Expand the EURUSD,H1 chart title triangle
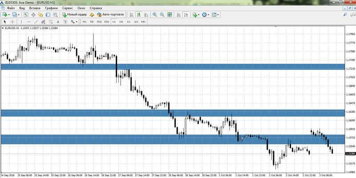This screenshot has height=178, width=356. pos(3,28)
